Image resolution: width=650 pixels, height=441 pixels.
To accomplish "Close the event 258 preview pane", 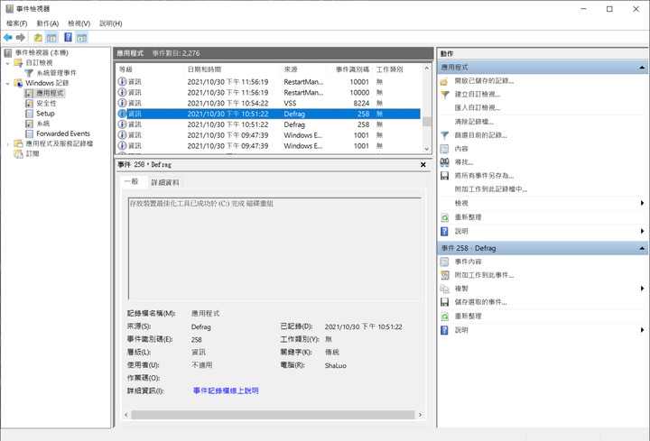I will pyautogui.click(x=423, y=165).
